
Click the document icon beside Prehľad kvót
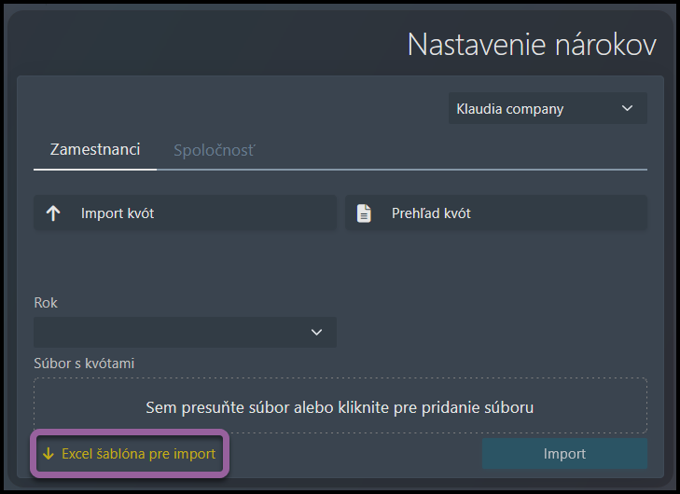pyautogui.click(x=364, y=213)
